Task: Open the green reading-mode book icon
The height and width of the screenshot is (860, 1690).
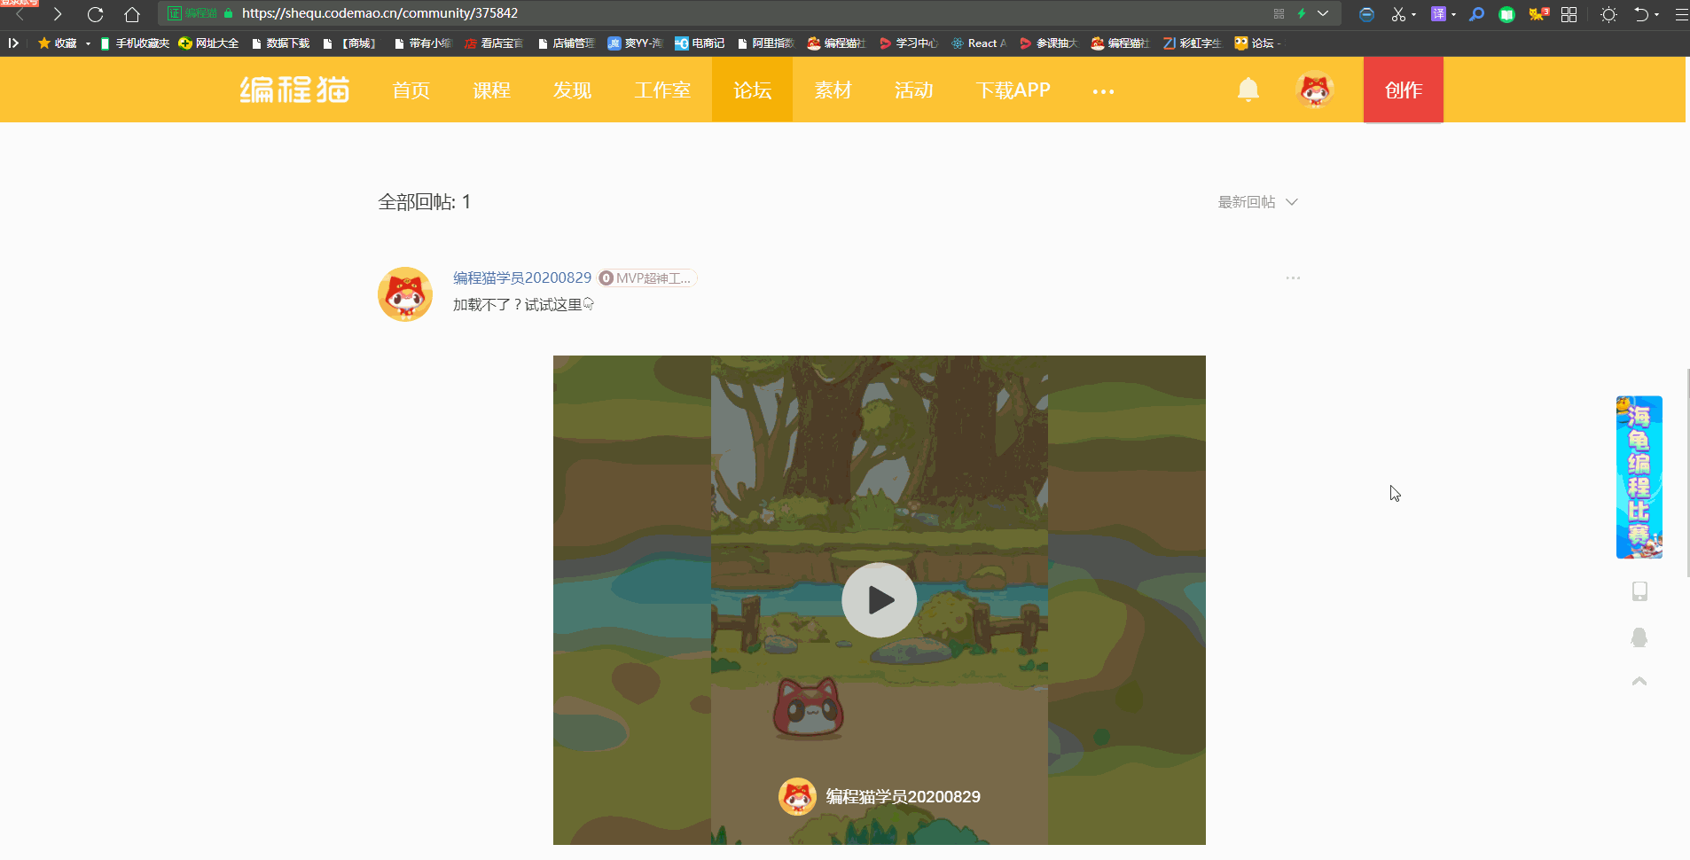Action: 1506,14
